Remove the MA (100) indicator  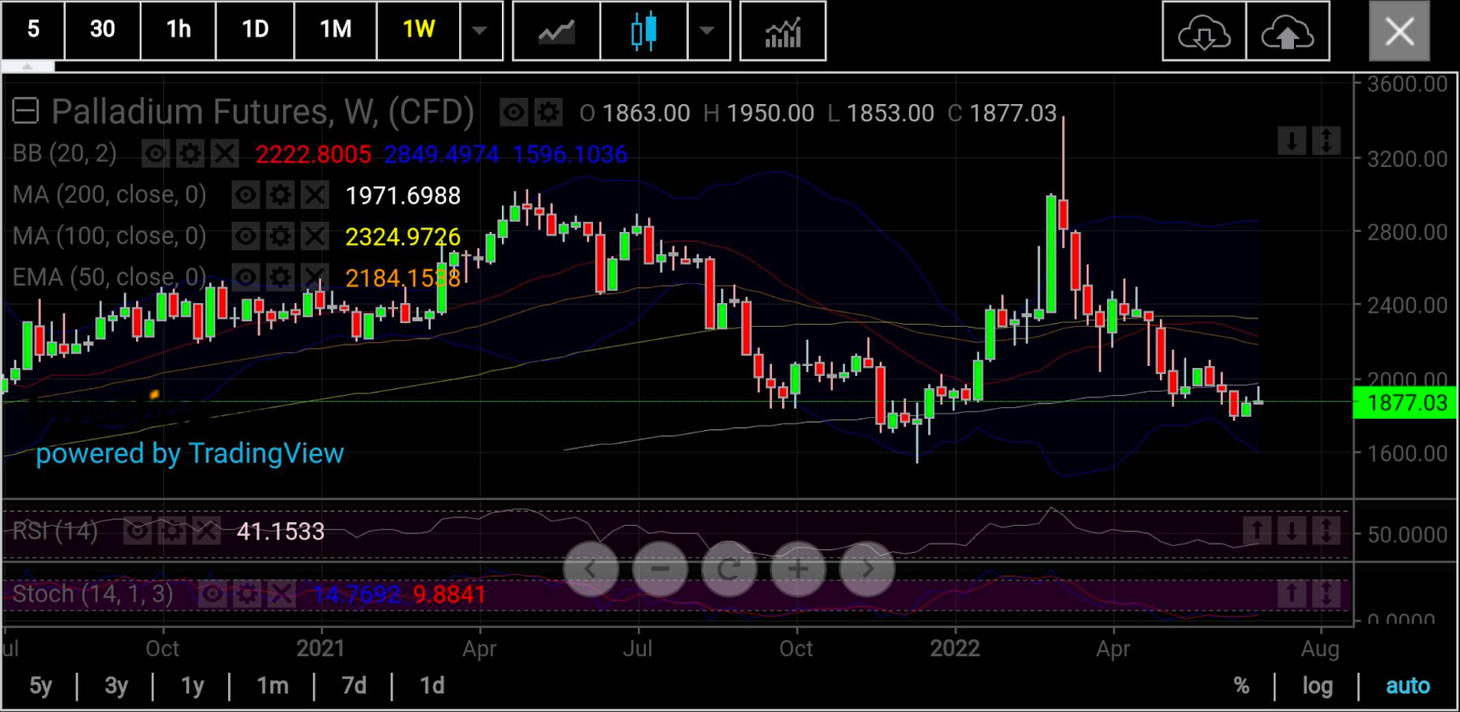(315, 236)
